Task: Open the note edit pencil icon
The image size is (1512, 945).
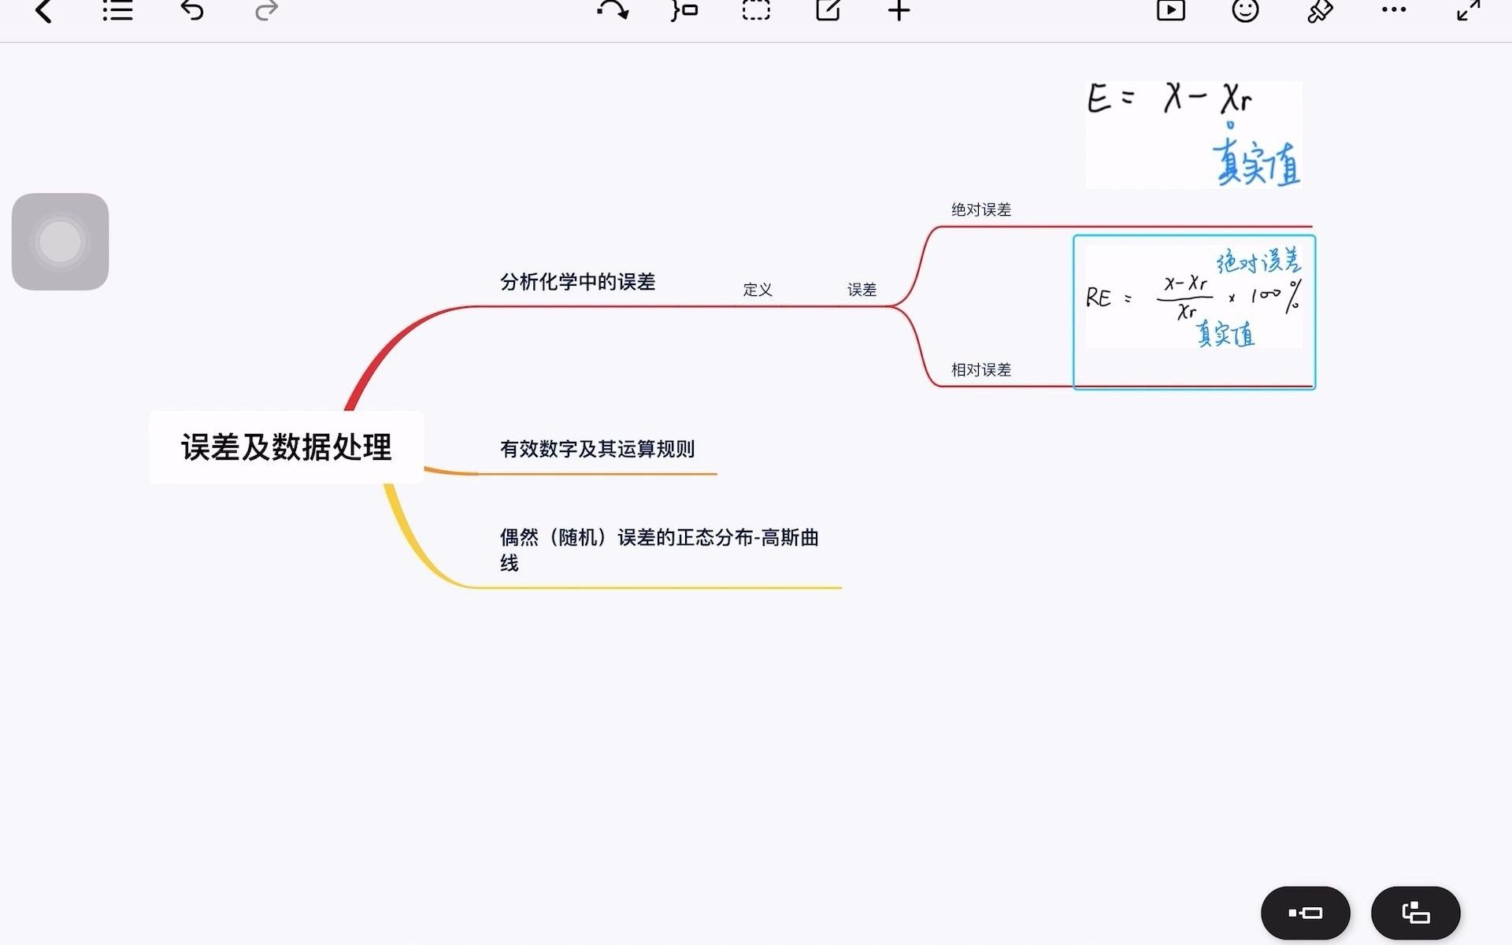Action: click(x=828, y=11)
